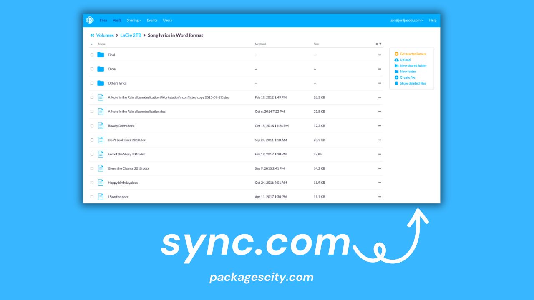Click document icon for Don't Look Back 2010.doc
Screen dimensions: 534x300
[x=101, y=140]
